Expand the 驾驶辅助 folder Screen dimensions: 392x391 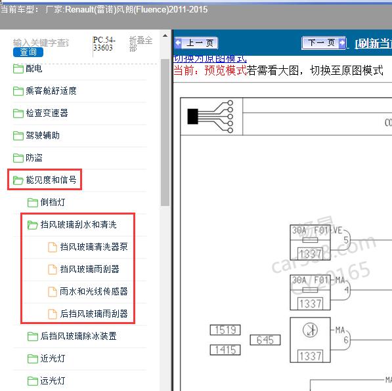pos(43,135)
